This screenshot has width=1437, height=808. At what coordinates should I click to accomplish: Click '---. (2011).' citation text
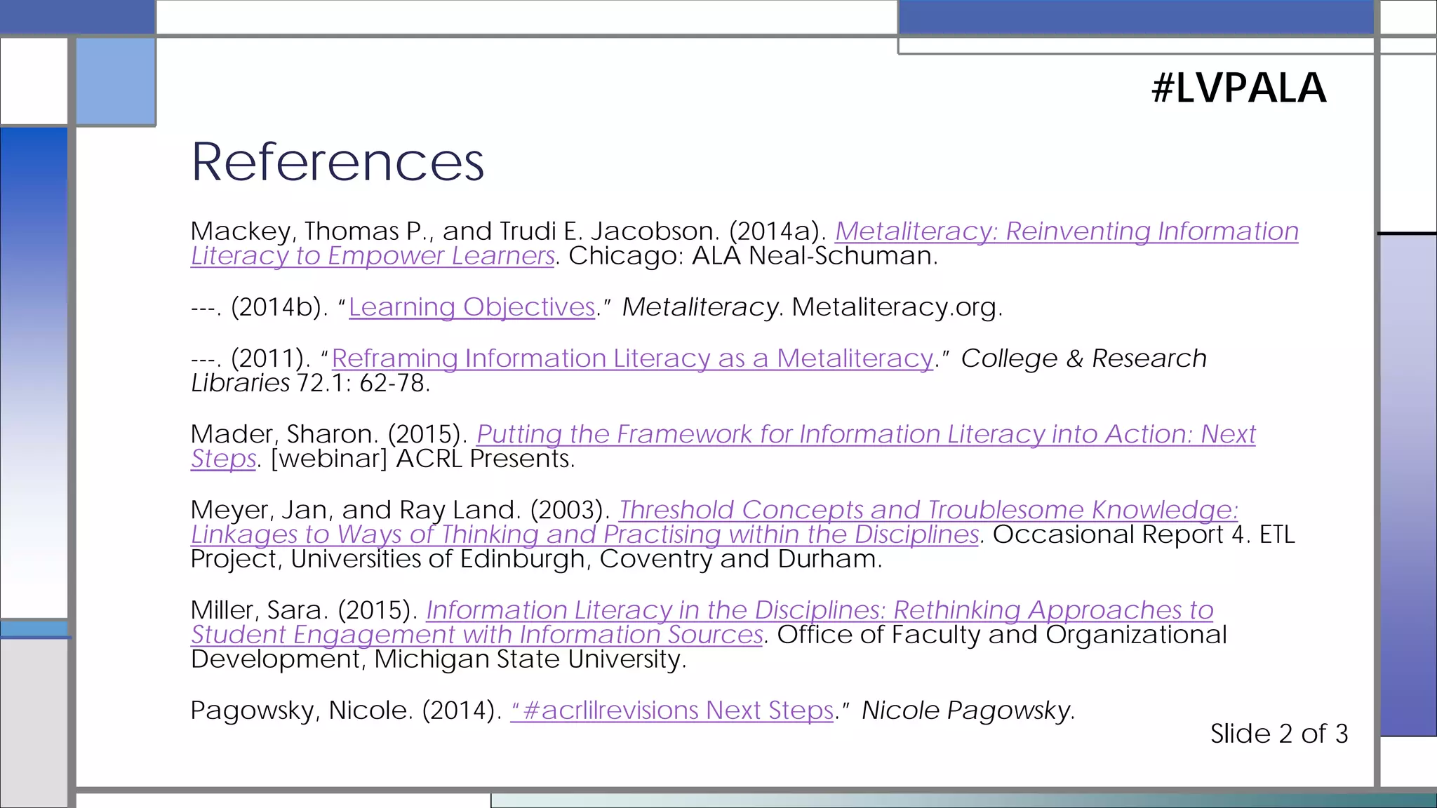point(250,358)
